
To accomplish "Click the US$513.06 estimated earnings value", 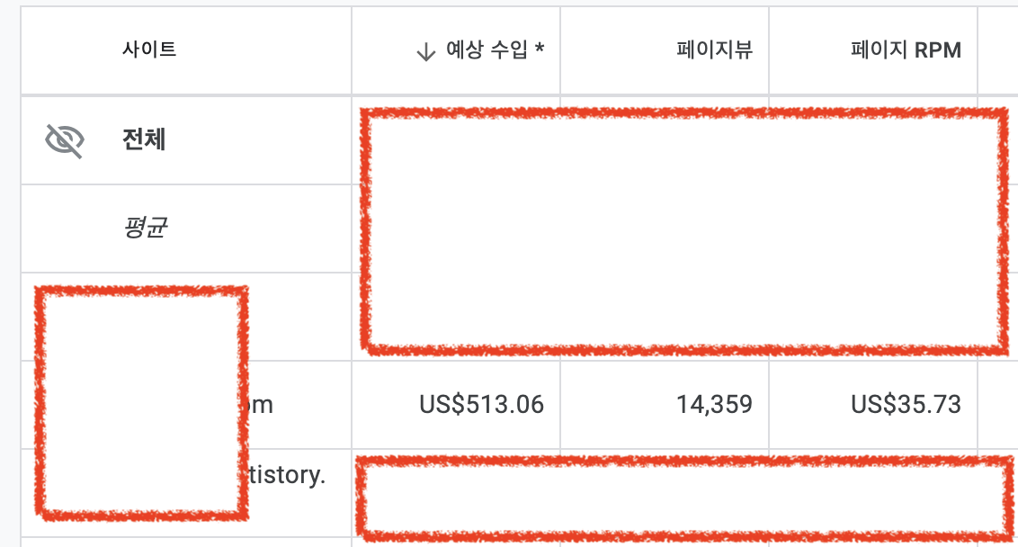I will 482,405.
